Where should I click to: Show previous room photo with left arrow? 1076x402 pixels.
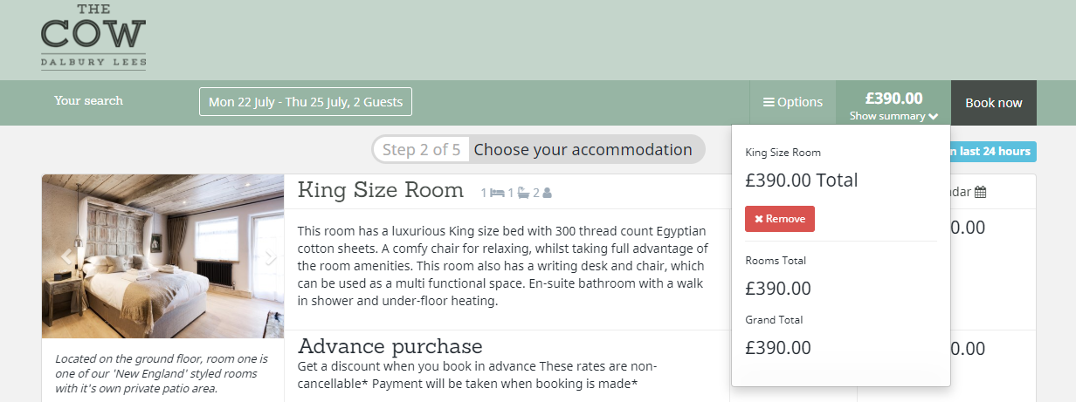point(65,256)
